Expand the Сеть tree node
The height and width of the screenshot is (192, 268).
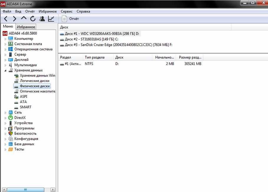(x=5, y=113)
